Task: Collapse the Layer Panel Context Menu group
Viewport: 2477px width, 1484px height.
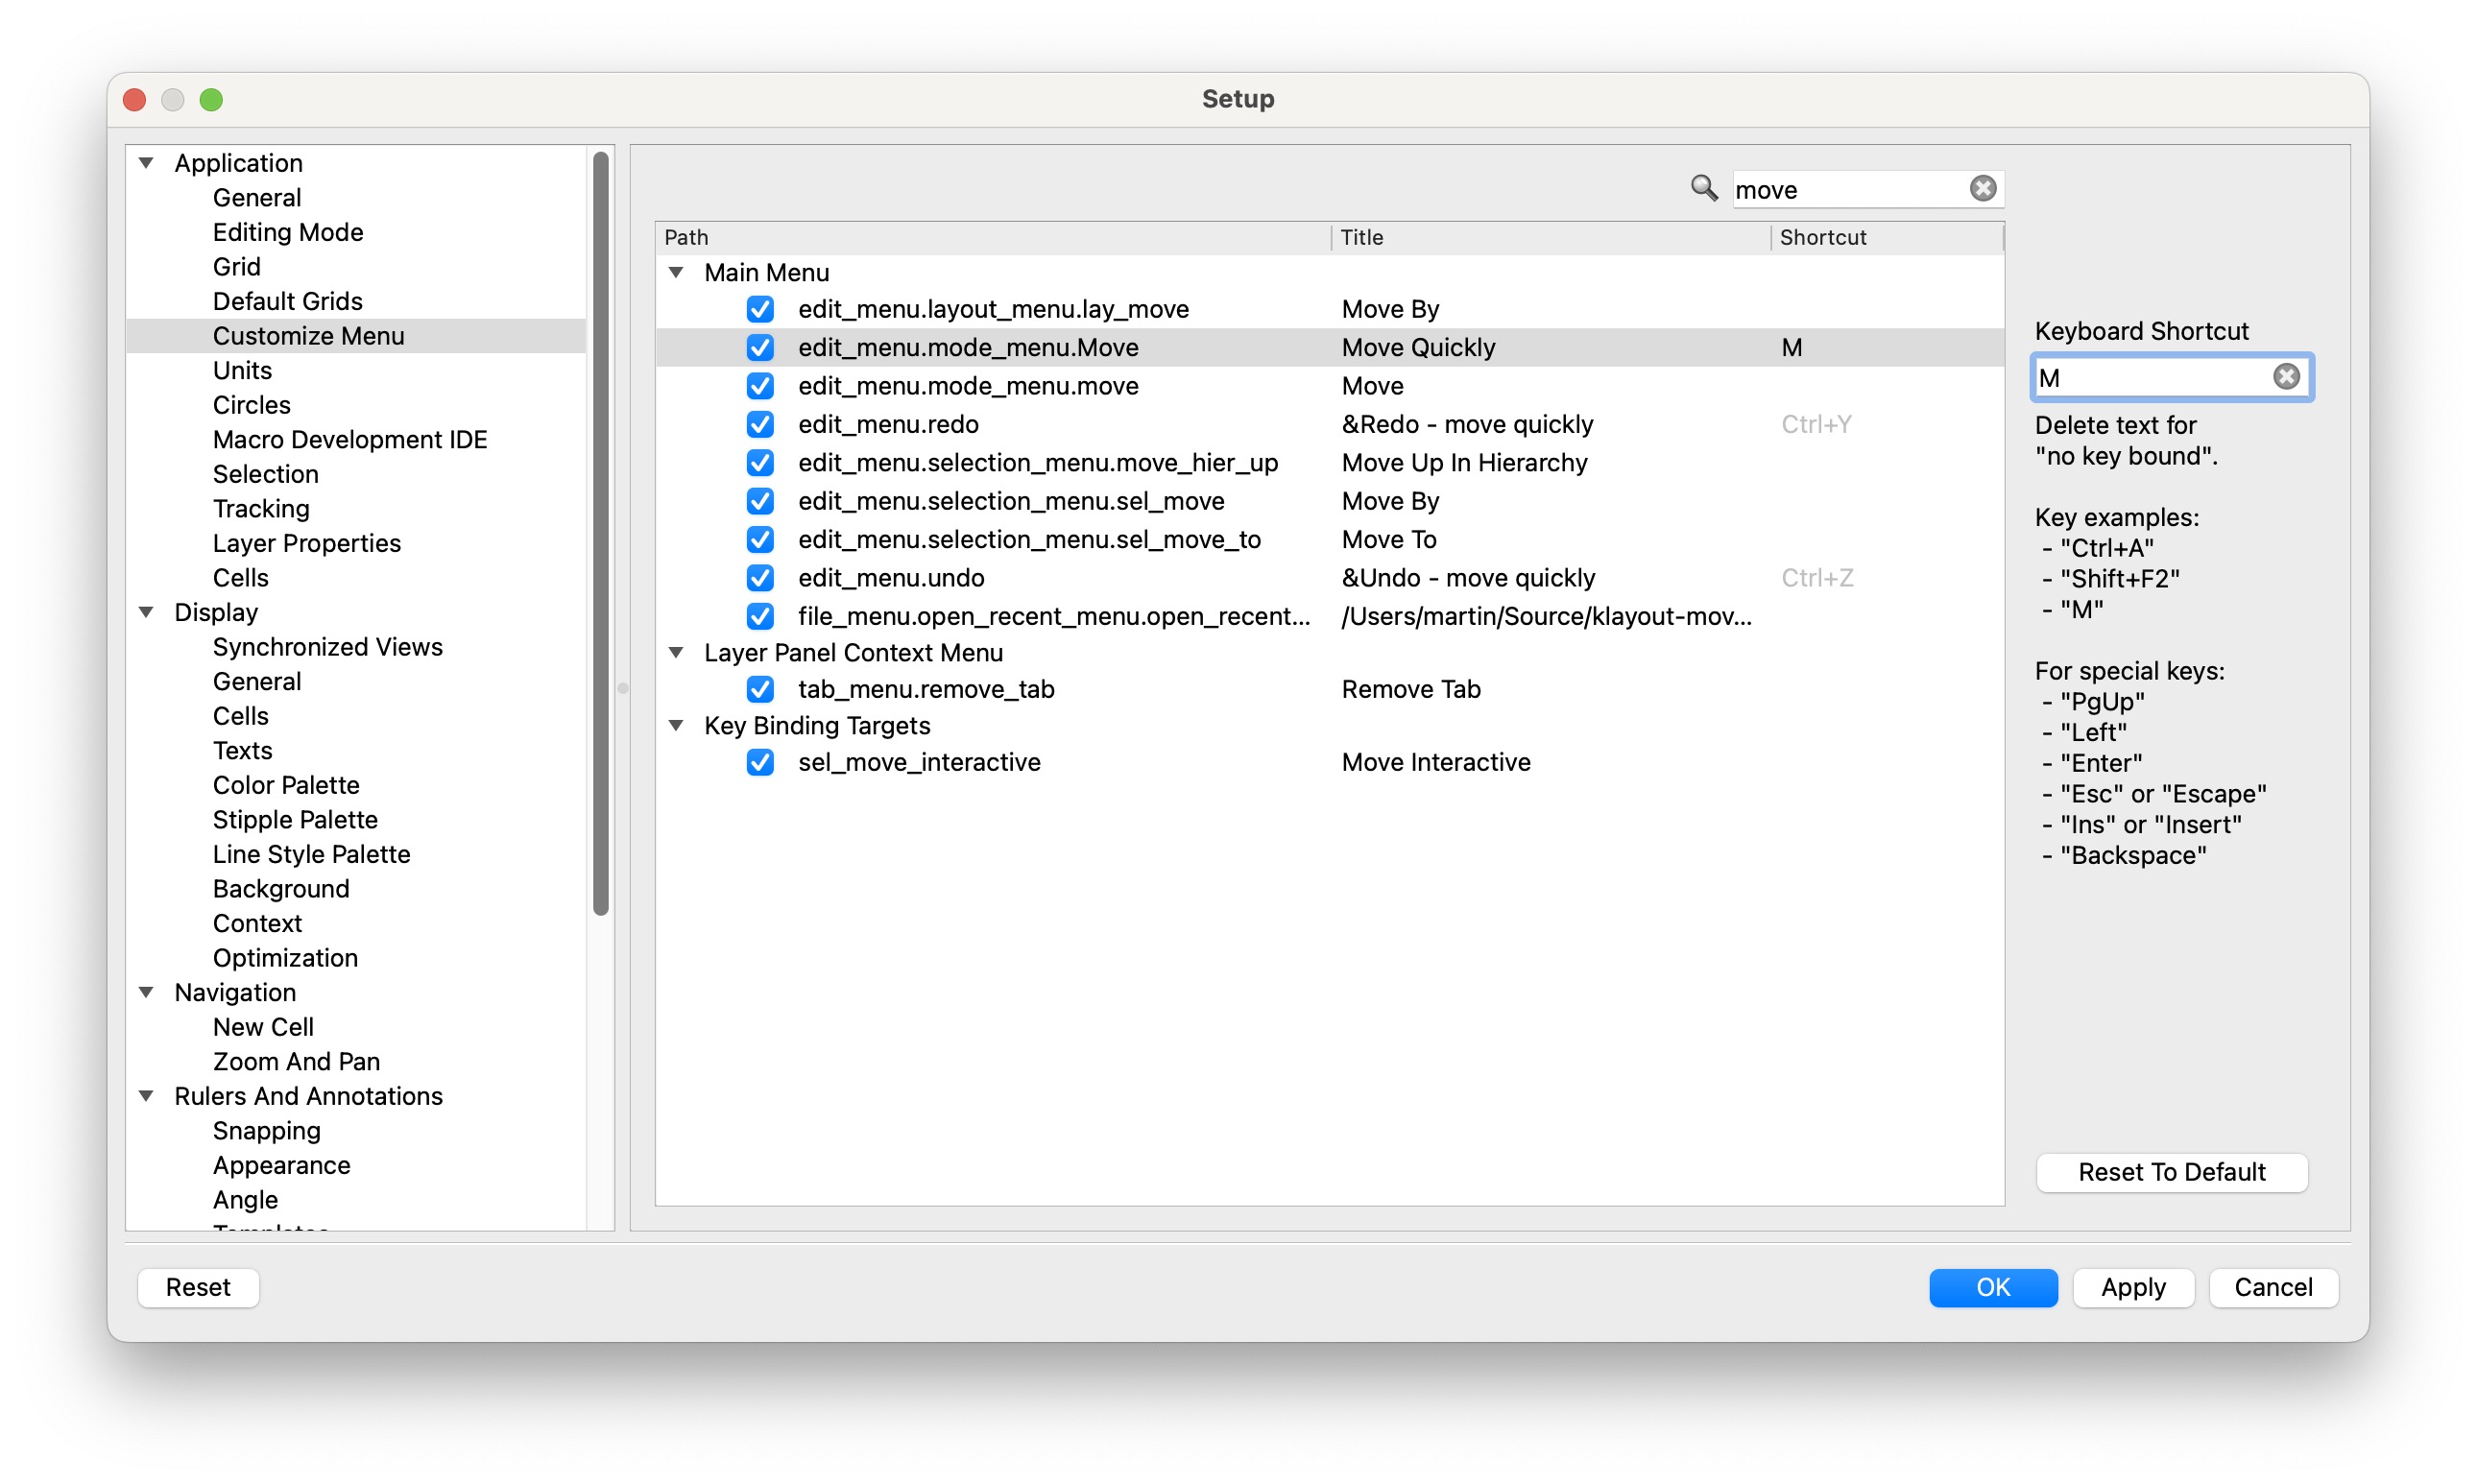Action: click(x=677, y=652)
